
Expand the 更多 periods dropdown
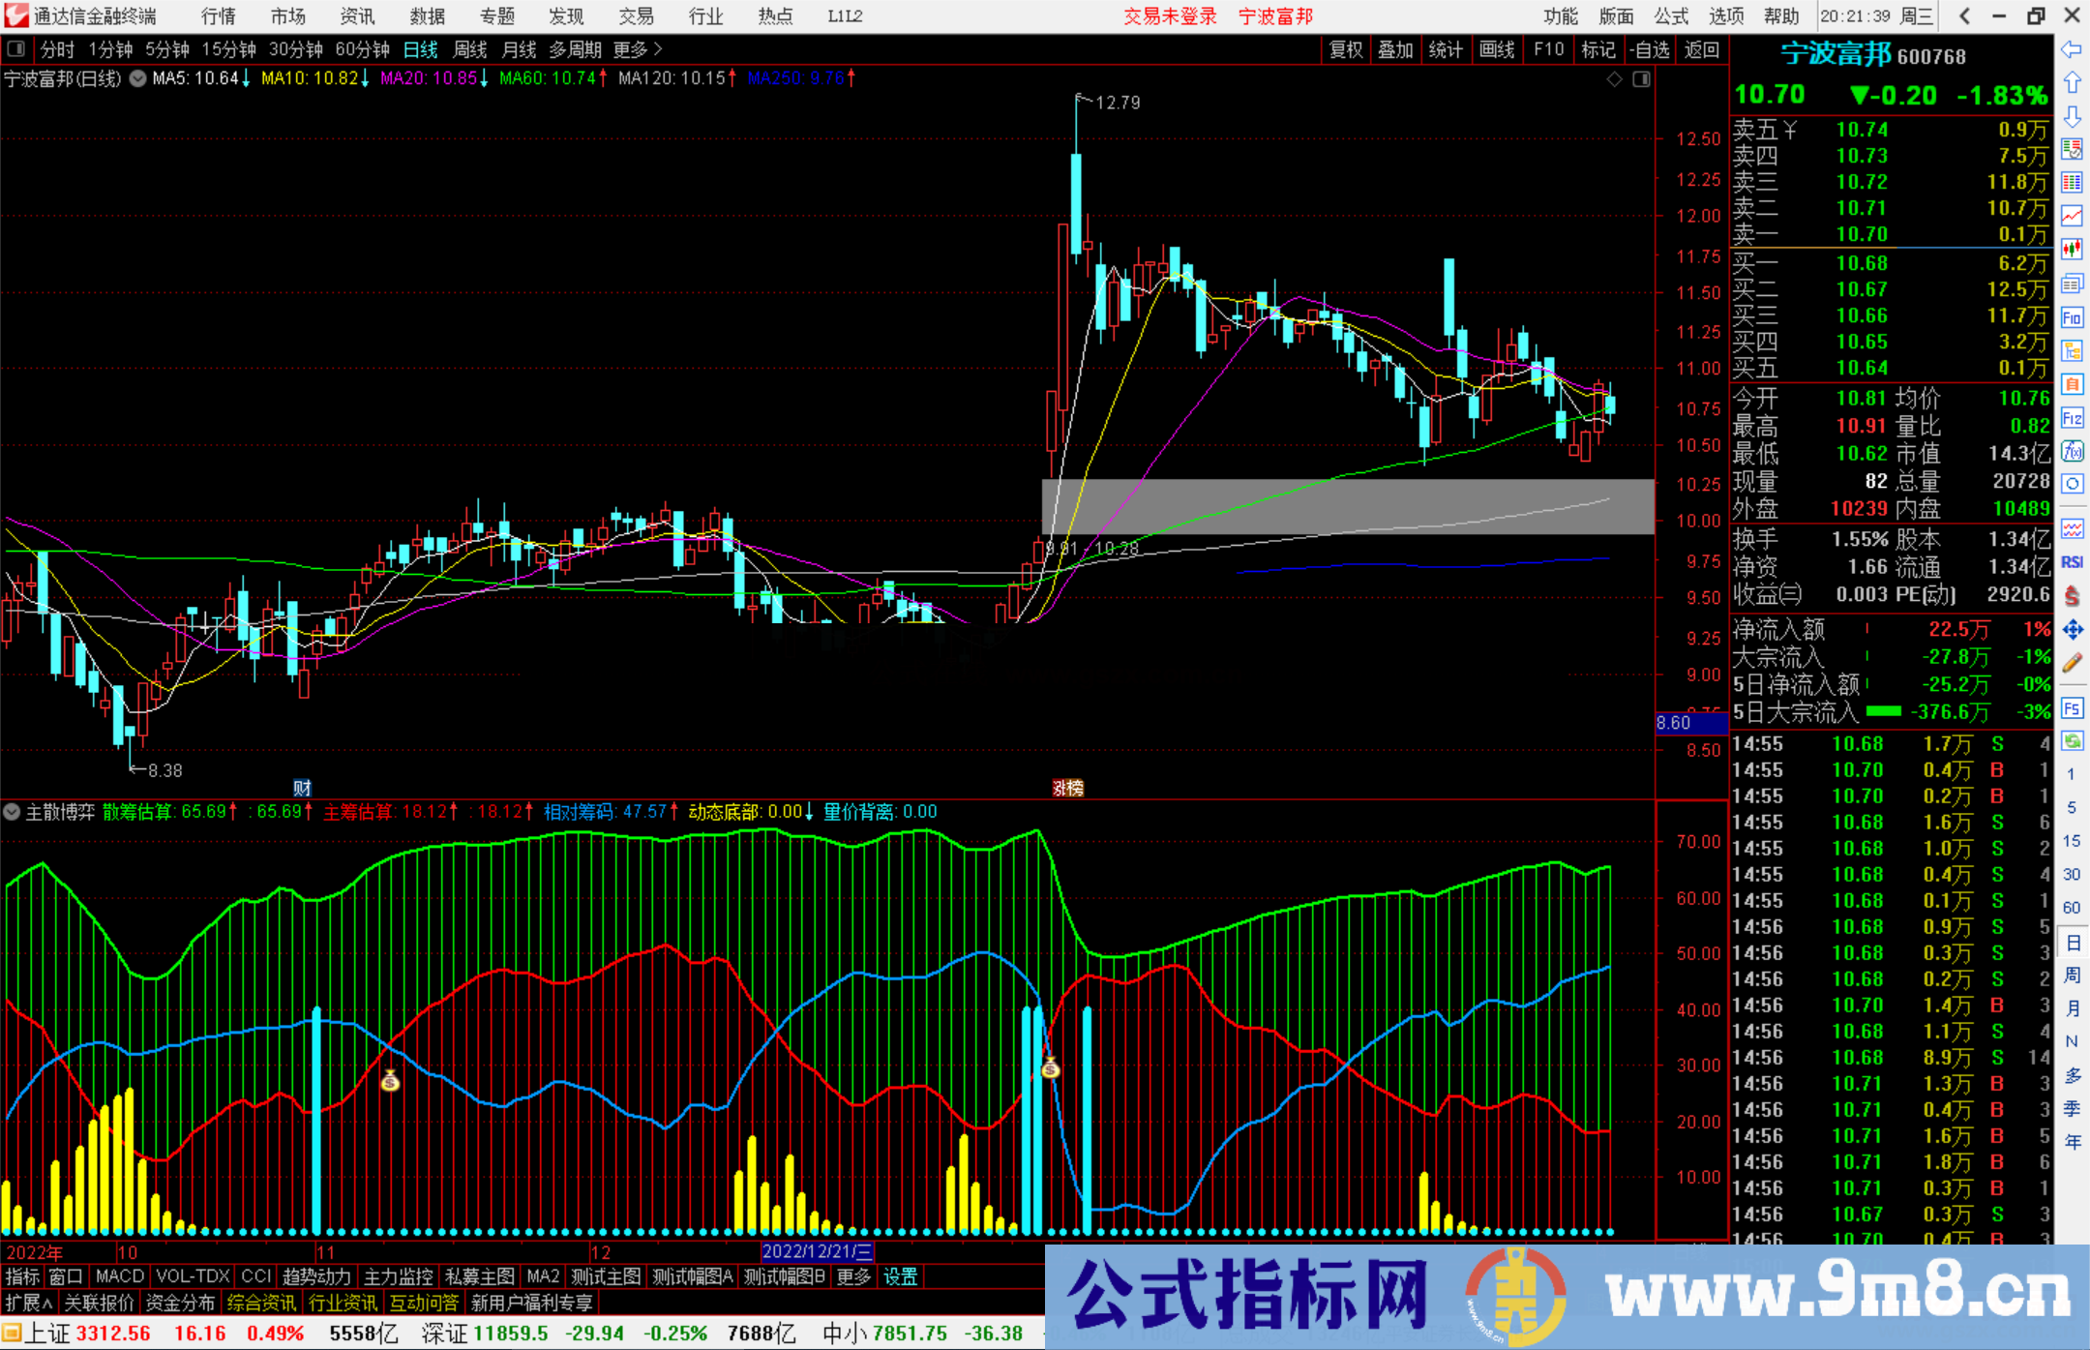pyautogui.click(x=627, y=49)
